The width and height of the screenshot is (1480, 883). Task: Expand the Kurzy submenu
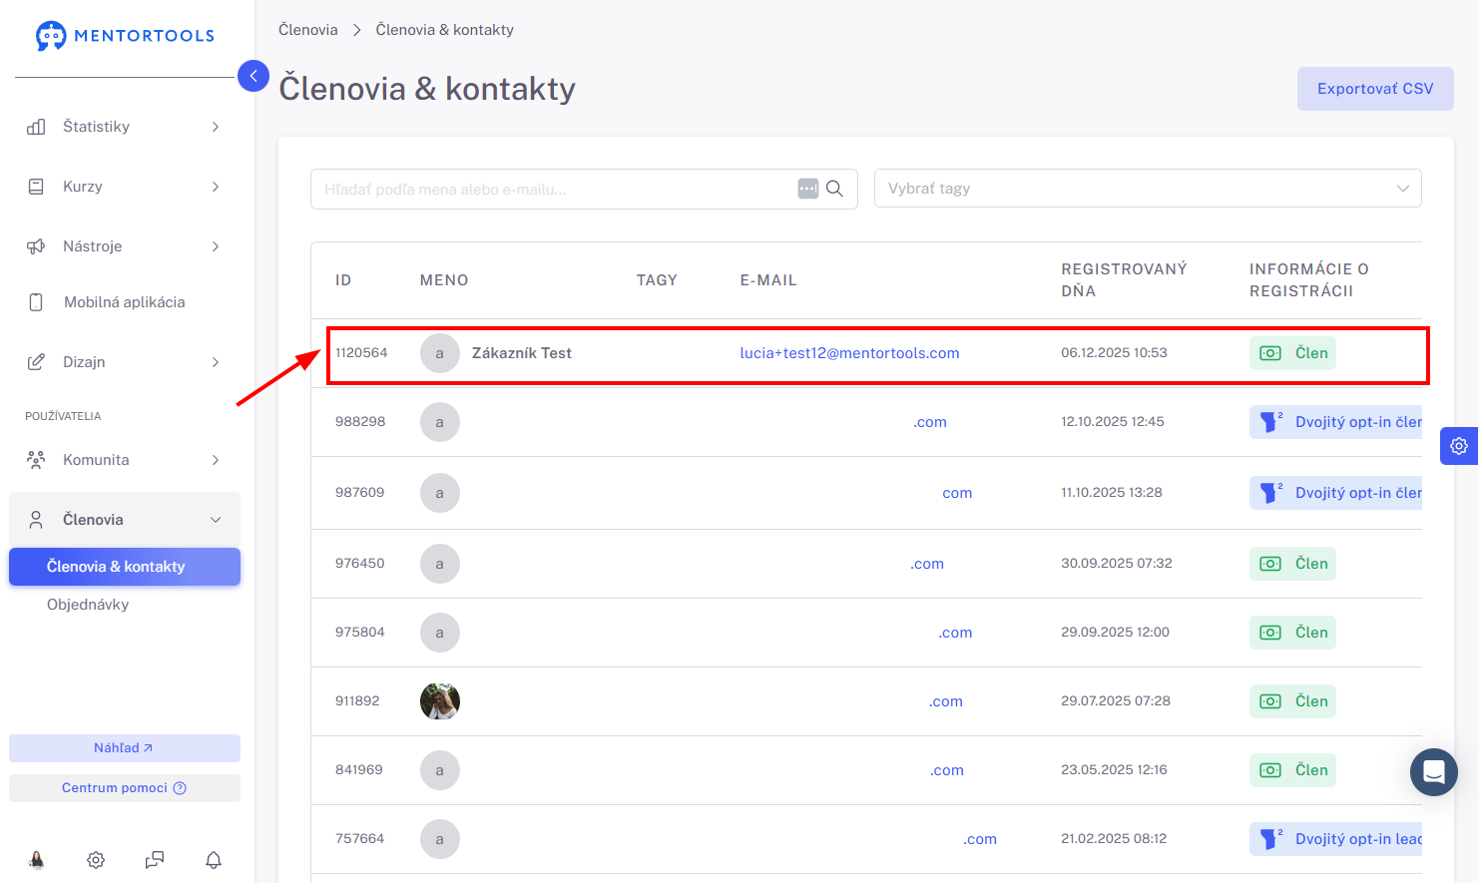click(125, 187)
